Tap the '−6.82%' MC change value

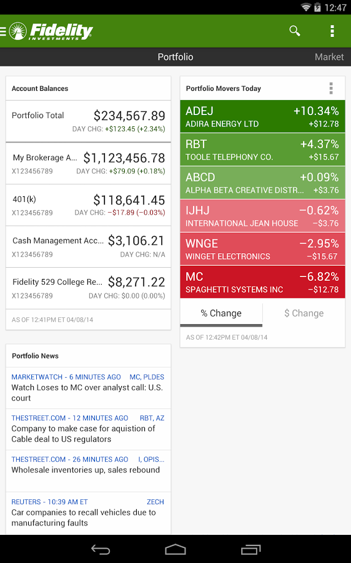click(319, 276)
